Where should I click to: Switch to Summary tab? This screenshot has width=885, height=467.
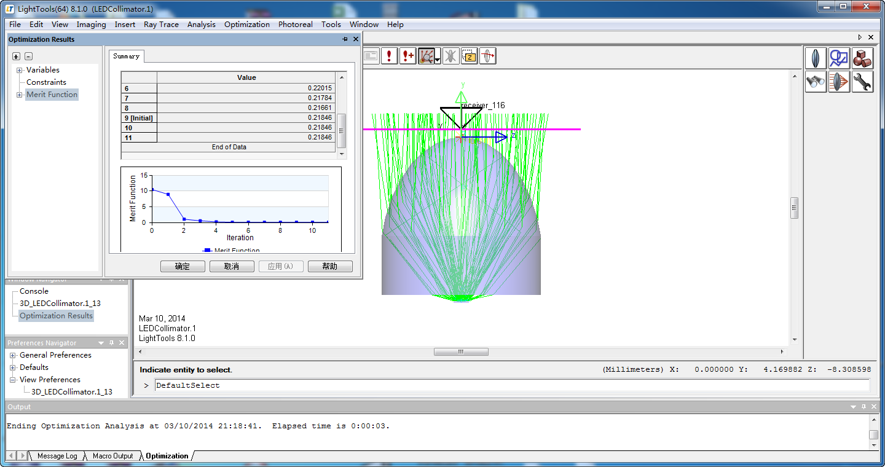coord(127,56)
